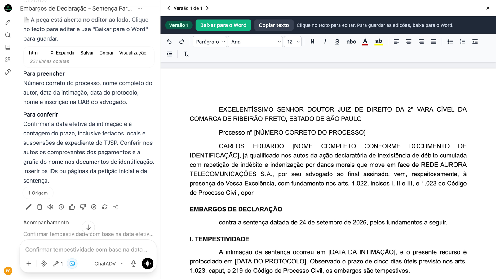Toggle italic formatting
The image size is (496, 279).
point(325,42)
